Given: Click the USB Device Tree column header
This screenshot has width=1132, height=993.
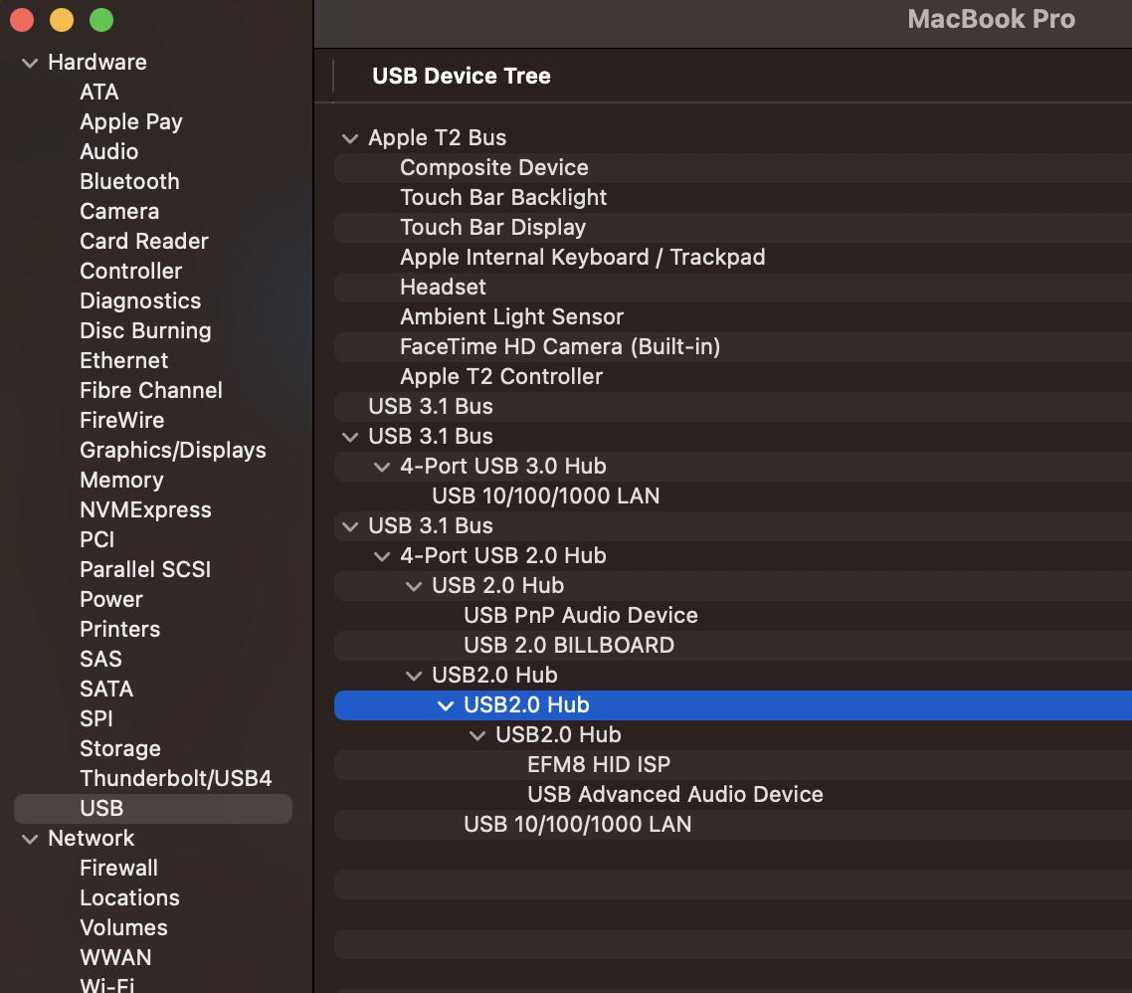Looking at the screenshot, I should 462,76.
